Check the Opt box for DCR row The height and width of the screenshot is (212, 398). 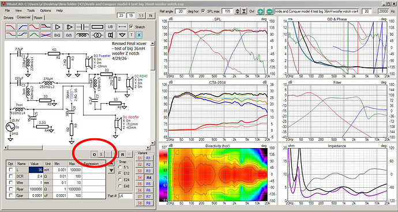pos(10,176)
